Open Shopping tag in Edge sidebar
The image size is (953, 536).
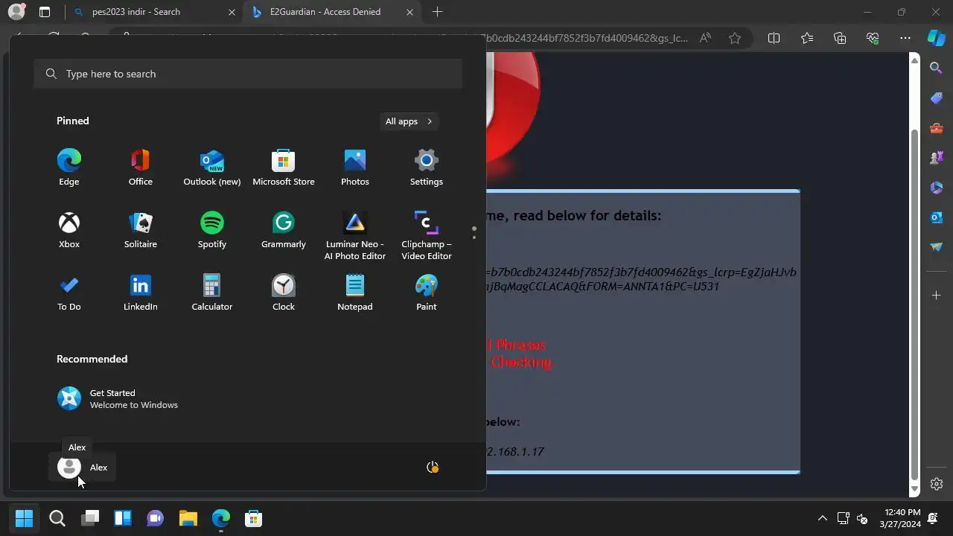pyautogui.click(x=937, y=98)
